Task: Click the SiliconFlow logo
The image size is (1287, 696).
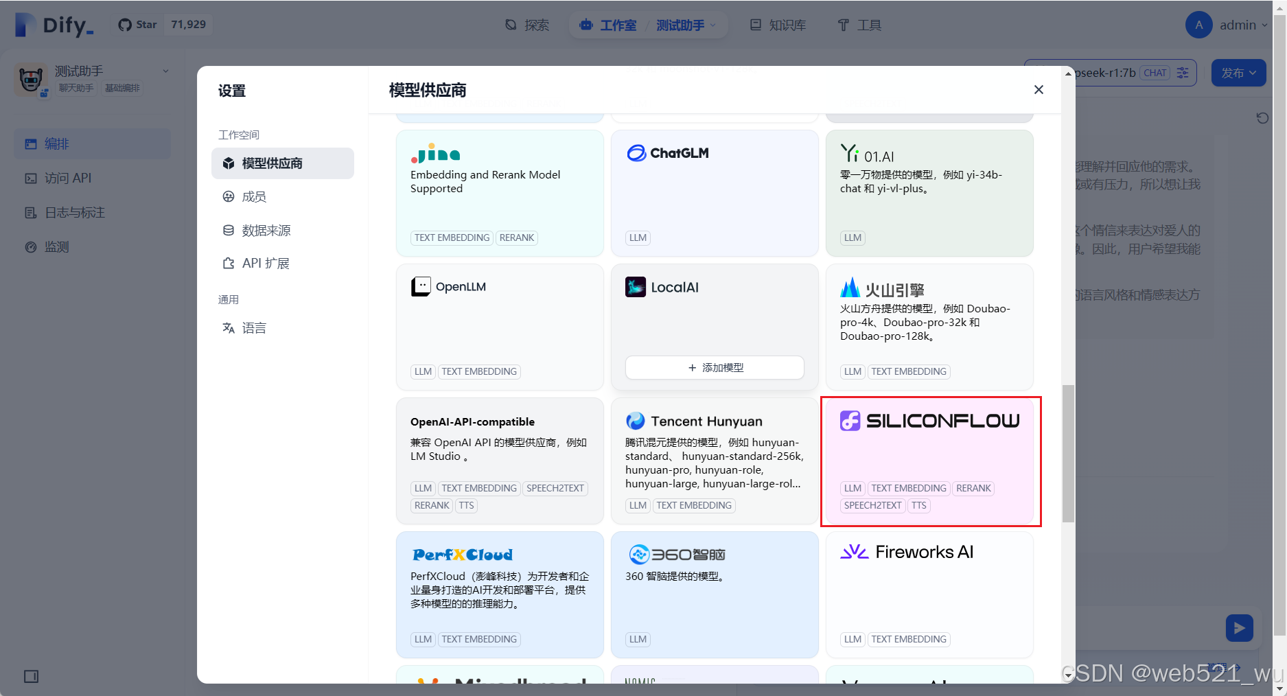Action: pyautogui.click(x=929, y=421)
